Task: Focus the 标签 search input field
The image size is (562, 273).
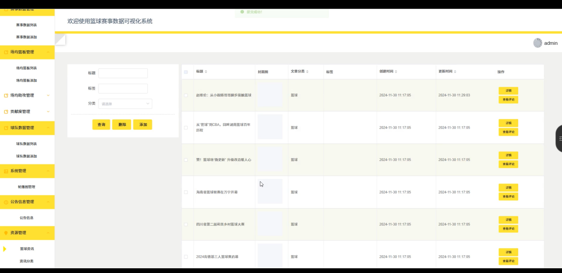Action: pos(123,89)
